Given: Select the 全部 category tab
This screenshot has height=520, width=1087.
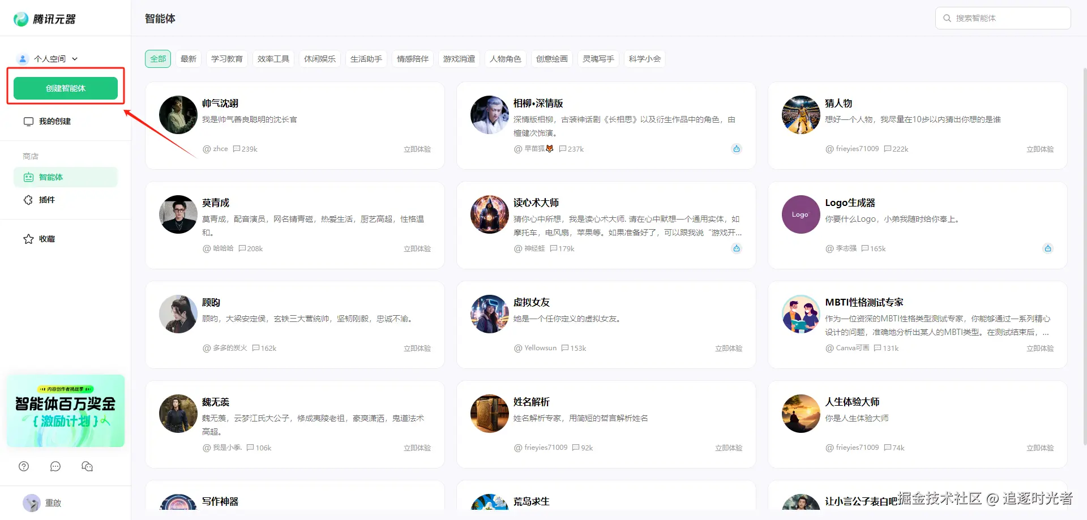Looking at the screenshot, I should point(158,59).
